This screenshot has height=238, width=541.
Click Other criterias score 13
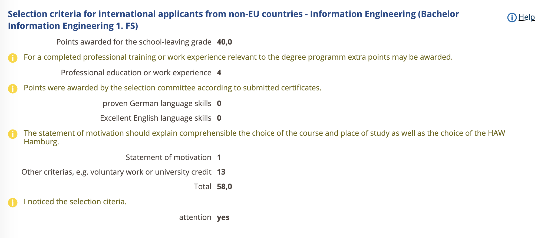click(221, 172)
